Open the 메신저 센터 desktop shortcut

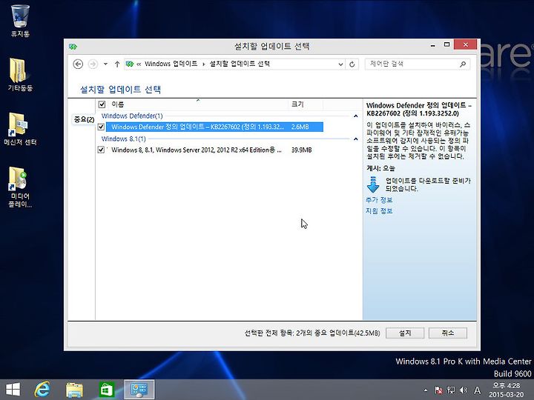pos(20,129)
